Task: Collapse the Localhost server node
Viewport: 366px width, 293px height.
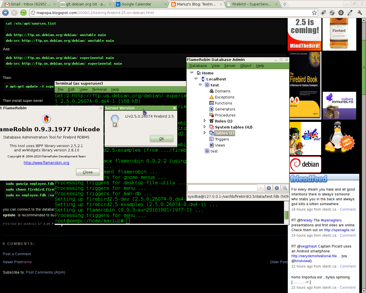Action: click(x=196, y=79)
